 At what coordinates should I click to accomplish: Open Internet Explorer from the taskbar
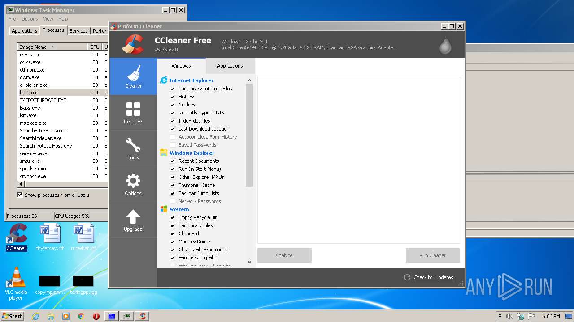[36, 316]
